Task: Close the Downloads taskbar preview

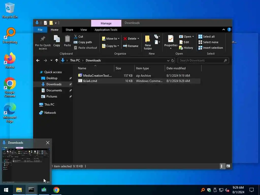Action: point(48,143)
